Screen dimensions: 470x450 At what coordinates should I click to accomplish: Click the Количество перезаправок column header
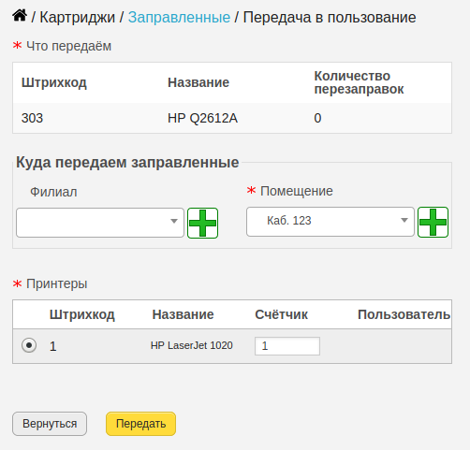359,82
